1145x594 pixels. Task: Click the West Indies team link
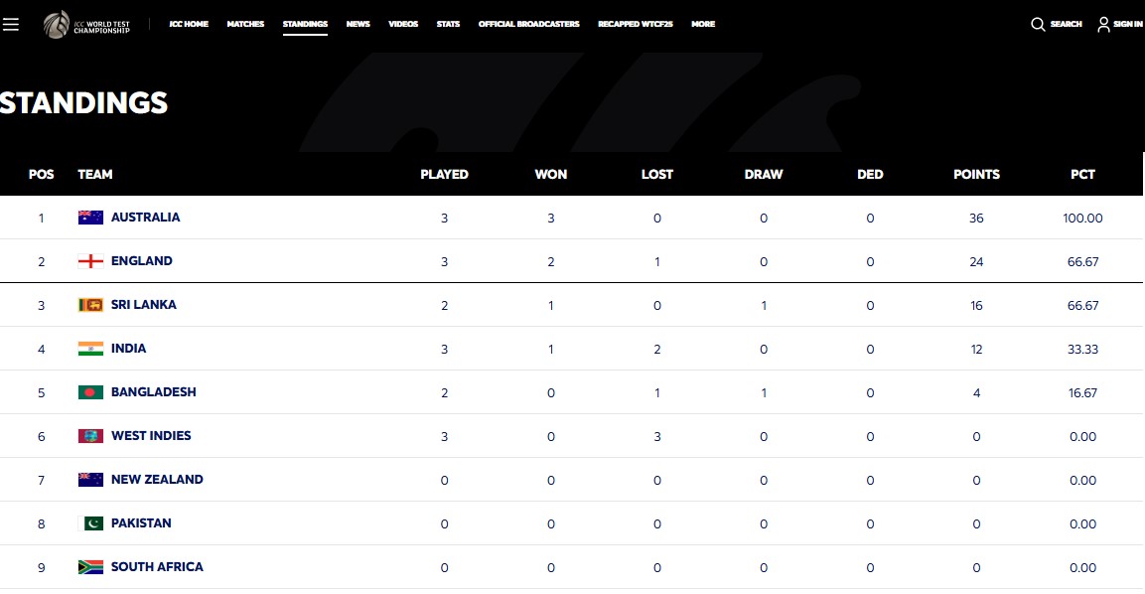click(x=151, y=436)
